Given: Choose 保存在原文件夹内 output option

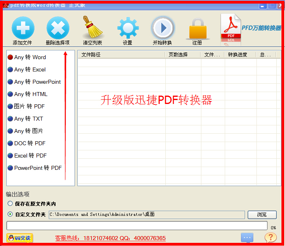Looking at the screenshot, I should click(x=31, y=204).
